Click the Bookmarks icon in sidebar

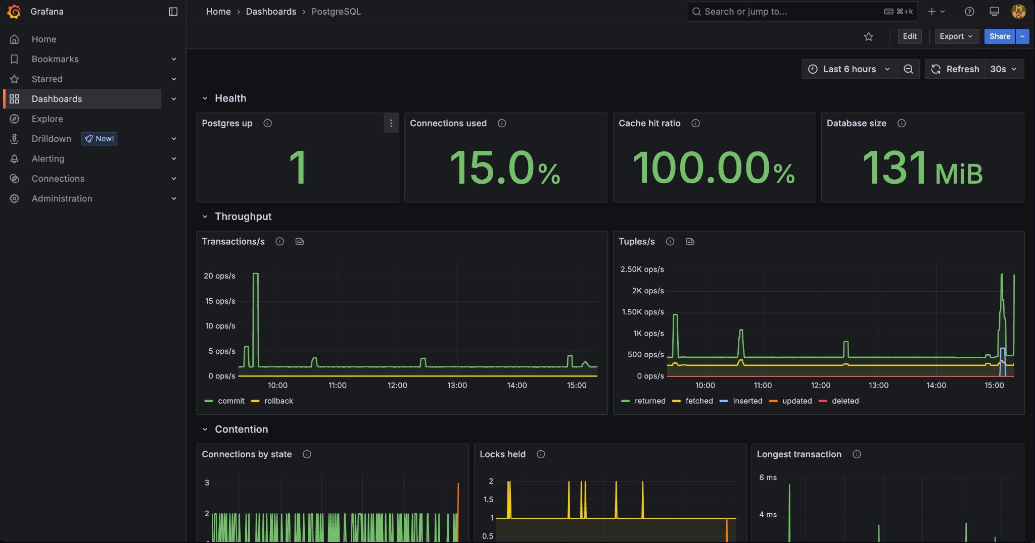pos(15,59)
